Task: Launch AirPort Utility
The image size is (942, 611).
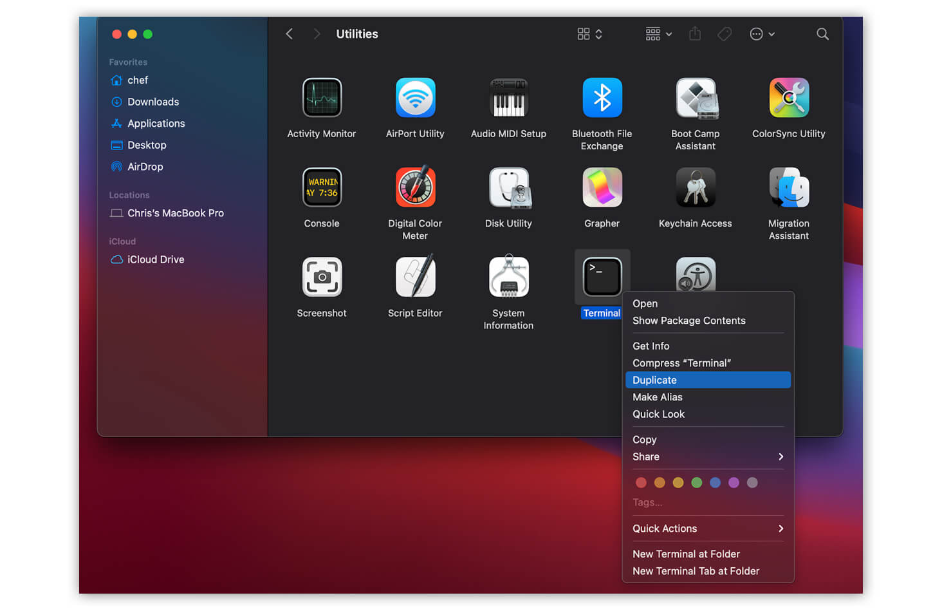Action: pyautogui.click(x=415, y=98)
